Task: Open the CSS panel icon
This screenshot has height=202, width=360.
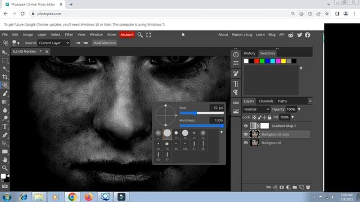Action: tap(236, 103)
